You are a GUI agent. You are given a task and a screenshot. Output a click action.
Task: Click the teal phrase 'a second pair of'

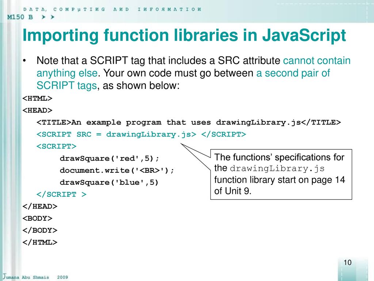(x=293, y=73)
